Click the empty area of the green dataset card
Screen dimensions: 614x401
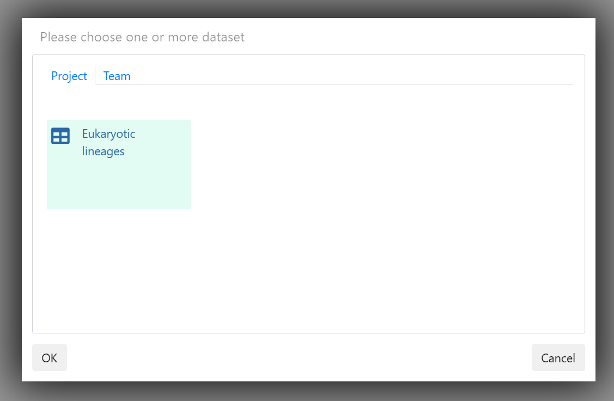[x=119, y=184]
